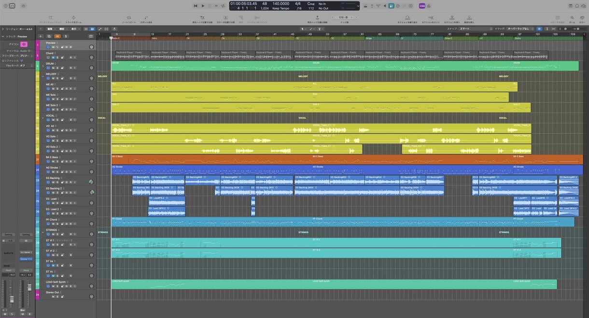The height and width of the screenshot is (318, 589).
Task: Open the Quick Help question-mark icon
Action: [x=5, y=6]
